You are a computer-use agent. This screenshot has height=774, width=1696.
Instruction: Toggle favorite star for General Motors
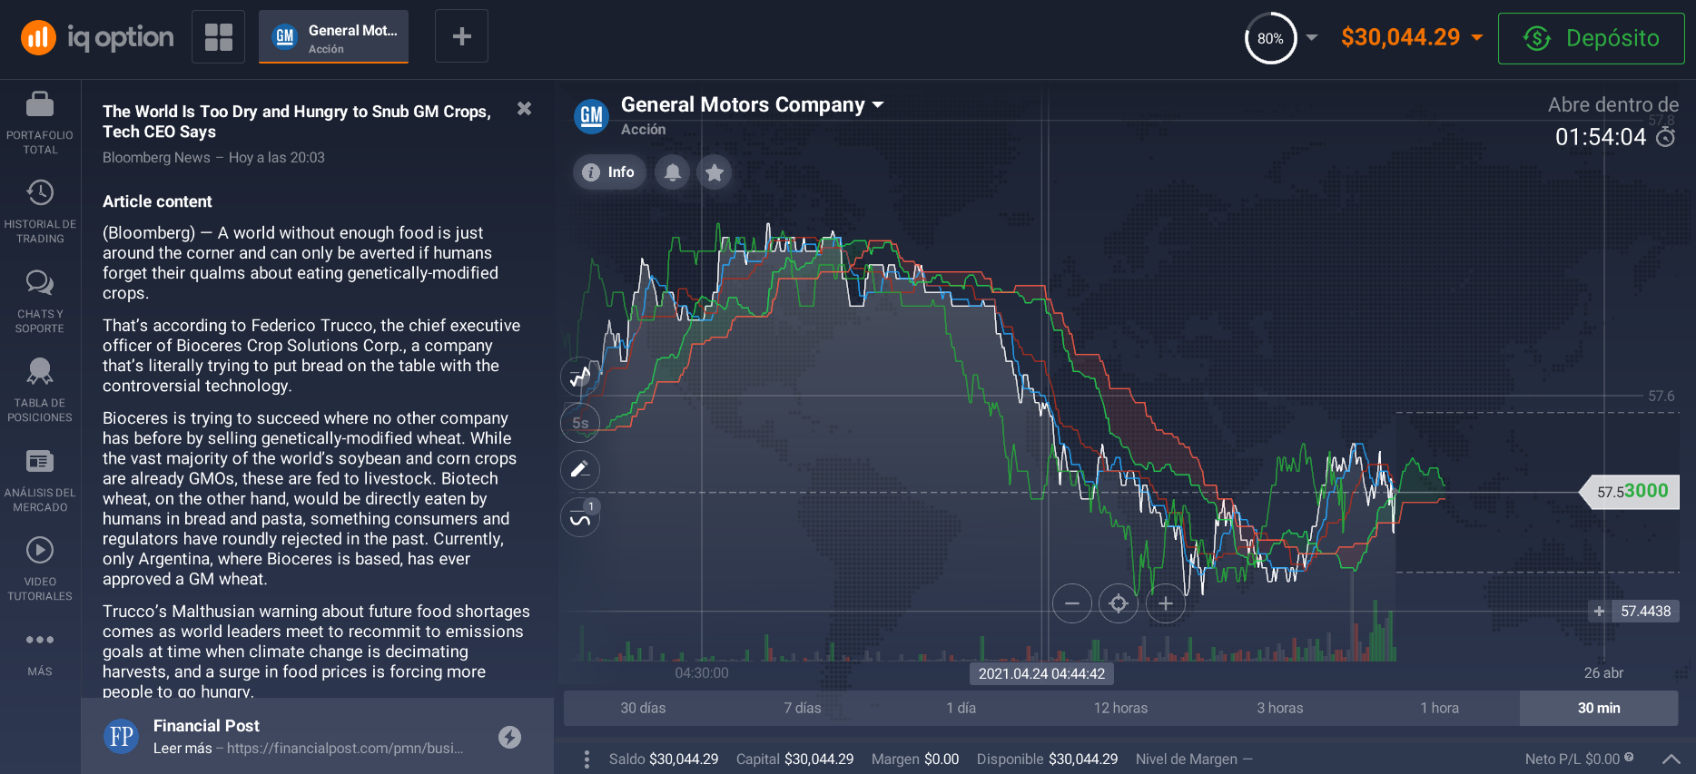tap(715, 172)
